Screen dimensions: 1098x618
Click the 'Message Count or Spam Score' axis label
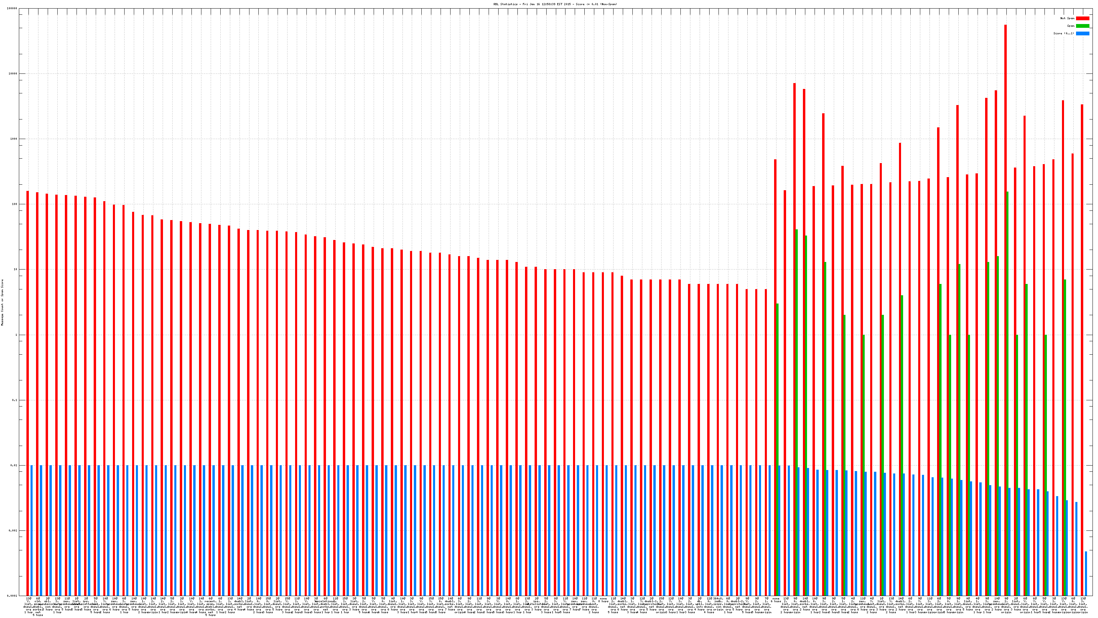2,302
